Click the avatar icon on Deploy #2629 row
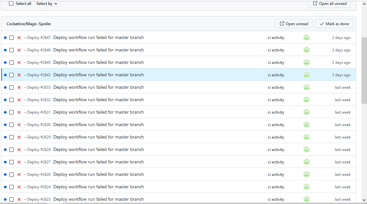367x204 pixels. pos(306,137)
